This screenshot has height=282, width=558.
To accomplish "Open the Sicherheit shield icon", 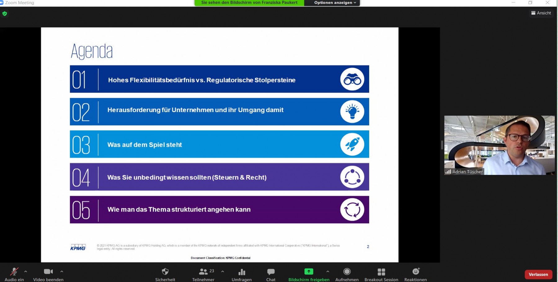I will [x=165, y=272].
